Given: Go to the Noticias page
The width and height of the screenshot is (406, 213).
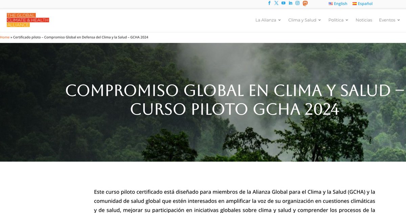Looking at the screenshot, I should tap(364, 20).
